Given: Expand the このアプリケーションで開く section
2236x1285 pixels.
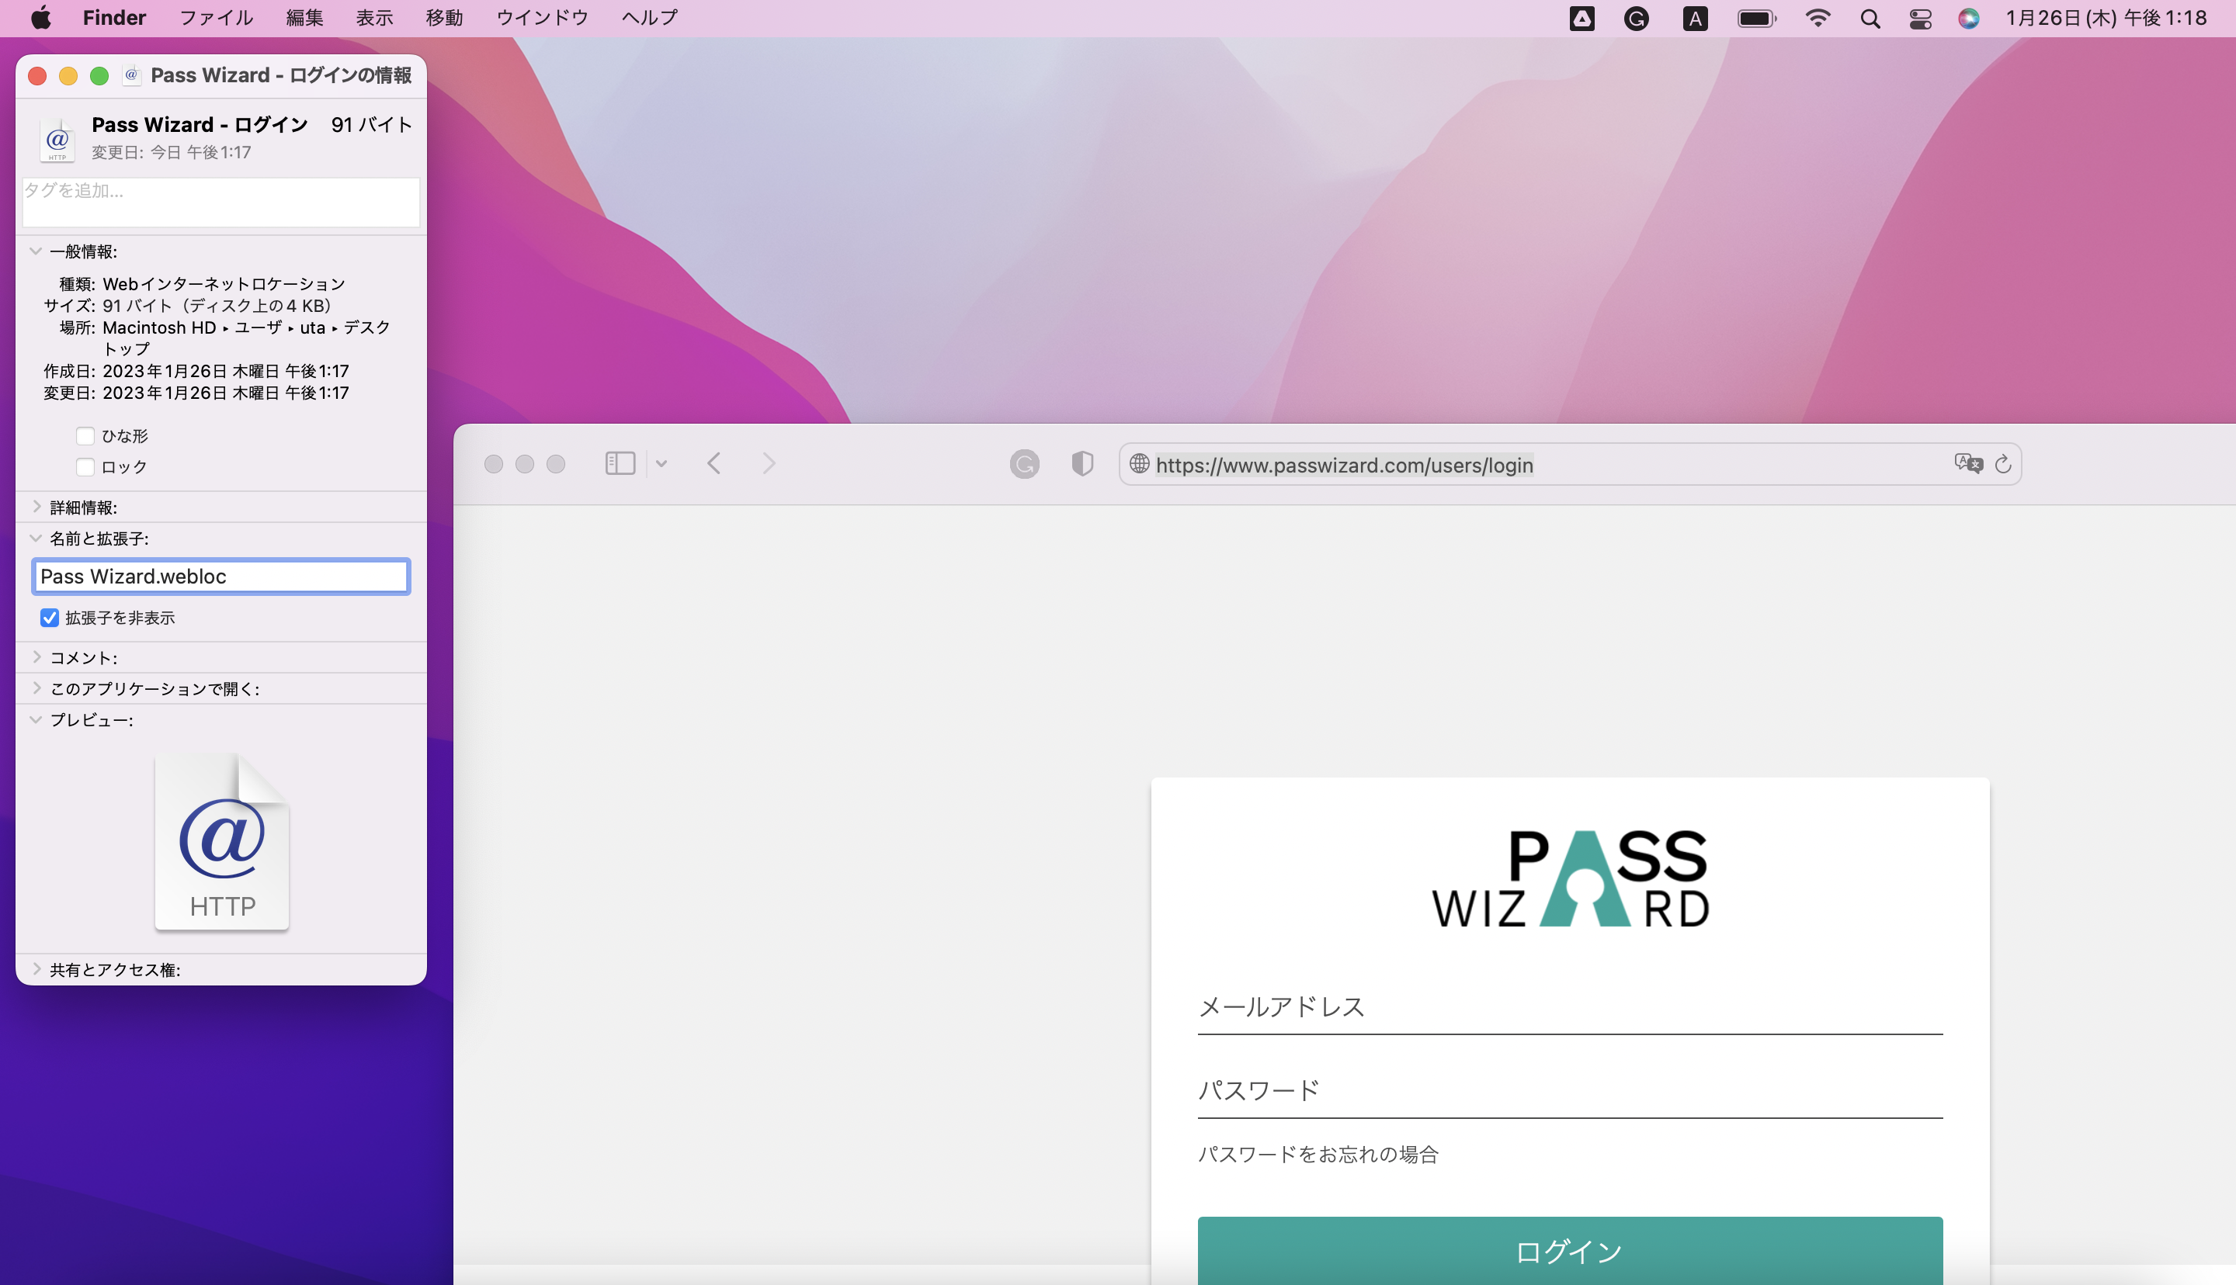Looking at the screenshot, I should [x=36, y=688].
